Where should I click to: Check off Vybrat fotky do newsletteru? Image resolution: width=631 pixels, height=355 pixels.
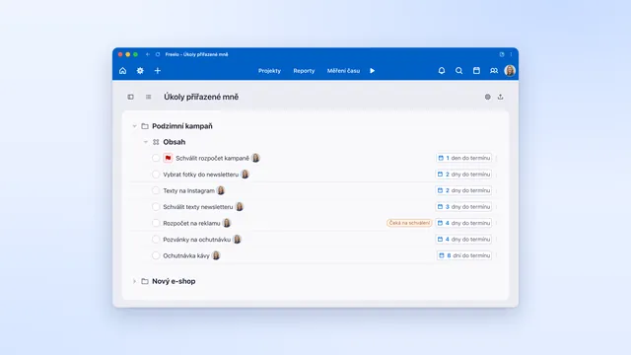[x=156, y=175]
